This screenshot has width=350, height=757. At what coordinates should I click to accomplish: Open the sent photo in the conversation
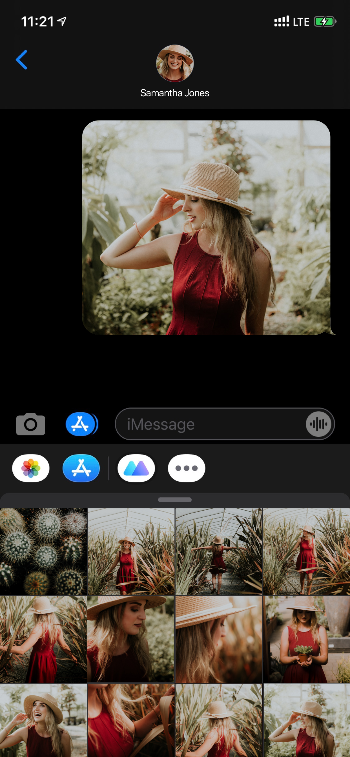coord(207,228)
